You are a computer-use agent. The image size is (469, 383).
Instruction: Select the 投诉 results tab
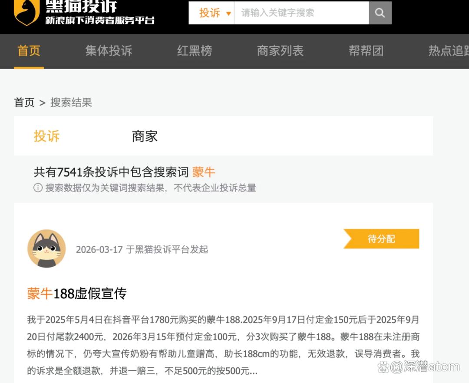[46, 136]
